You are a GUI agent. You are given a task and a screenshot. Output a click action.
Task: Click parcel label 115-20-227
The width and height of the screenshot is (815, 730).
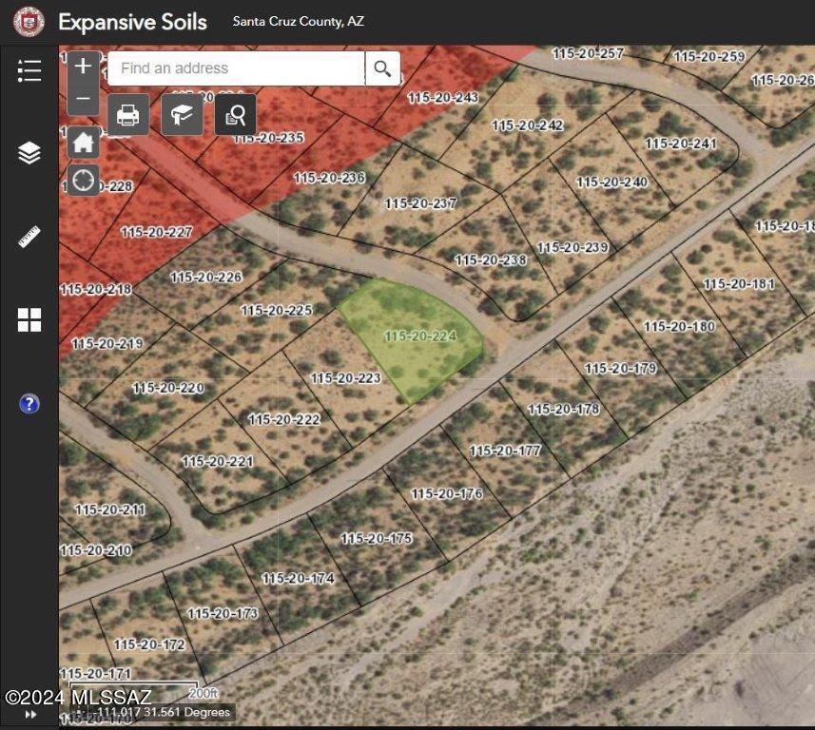tap(157, 232)
